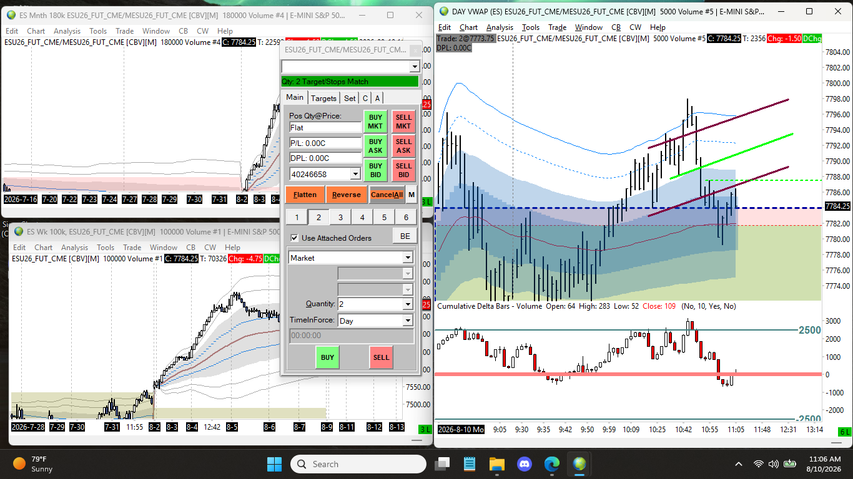Flatten the current position
This screenshot has width=853, height=479.
[x=305, y=195]
